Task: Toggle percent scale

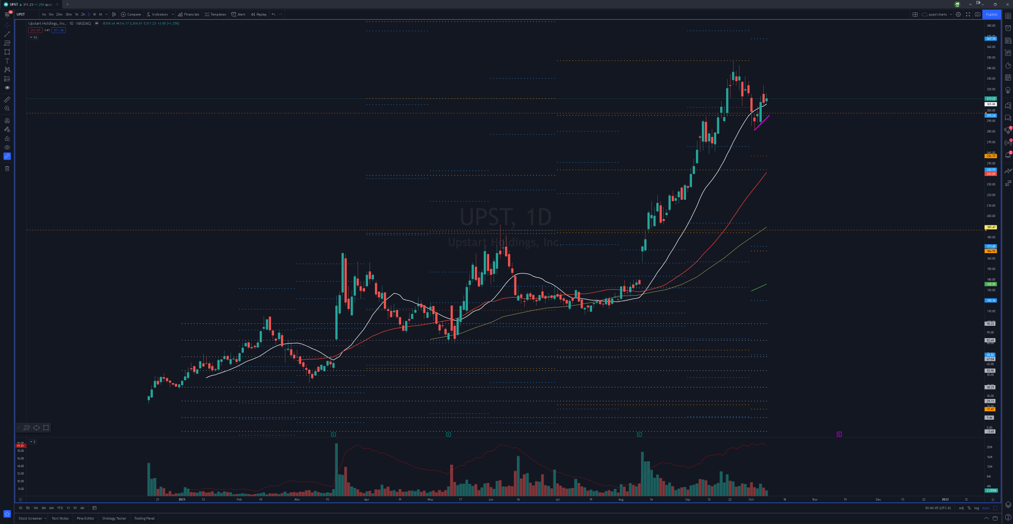Action: pos(969,508)
